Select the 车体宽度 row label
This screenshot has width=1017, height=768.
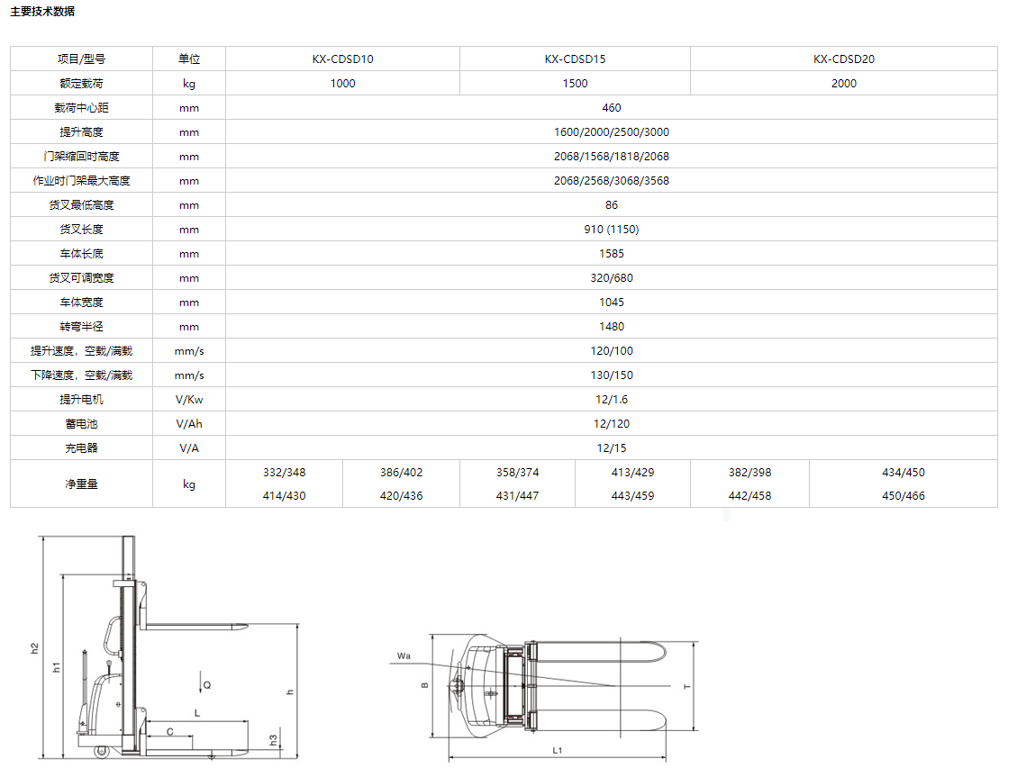point(81,302)
